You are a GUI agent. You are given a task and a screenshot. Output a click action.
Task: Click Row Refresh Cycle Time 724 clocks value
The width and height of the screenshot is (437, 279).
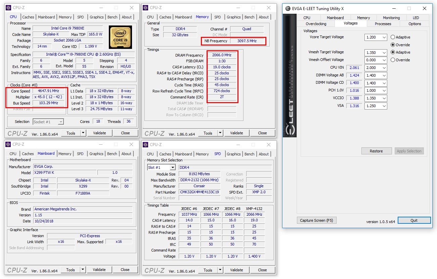click(221, 91)
